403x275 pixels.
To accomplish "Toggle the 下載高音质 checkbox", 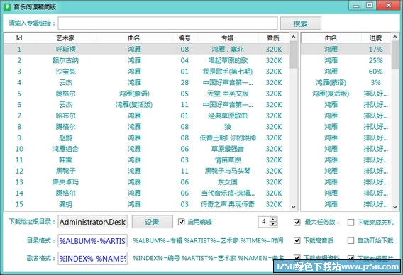I will pyautogui.click(x=297, y=240).
